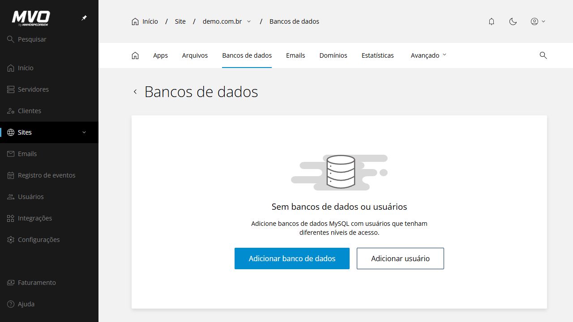This screenshot has height=322, width=573.
Task: Open the Apps tab
Action: point(160,55)
